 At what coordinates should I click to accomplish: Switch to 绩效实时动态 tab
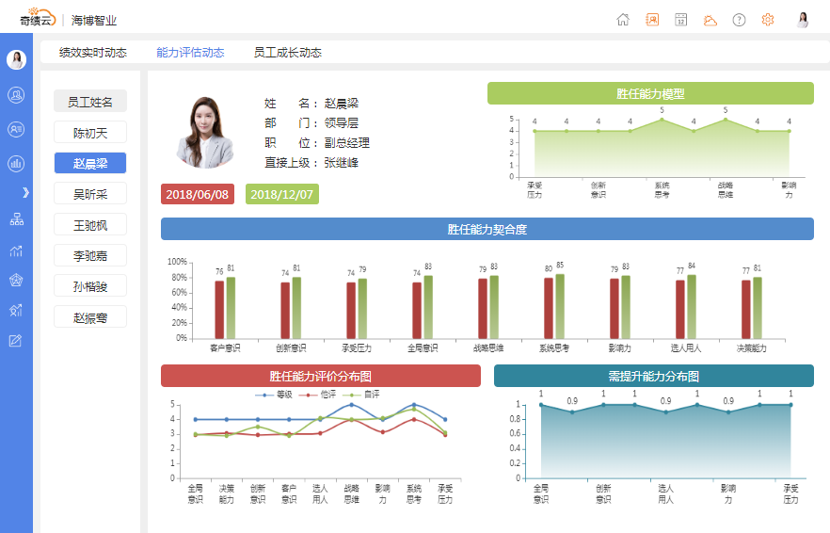[x=92, y=53]
